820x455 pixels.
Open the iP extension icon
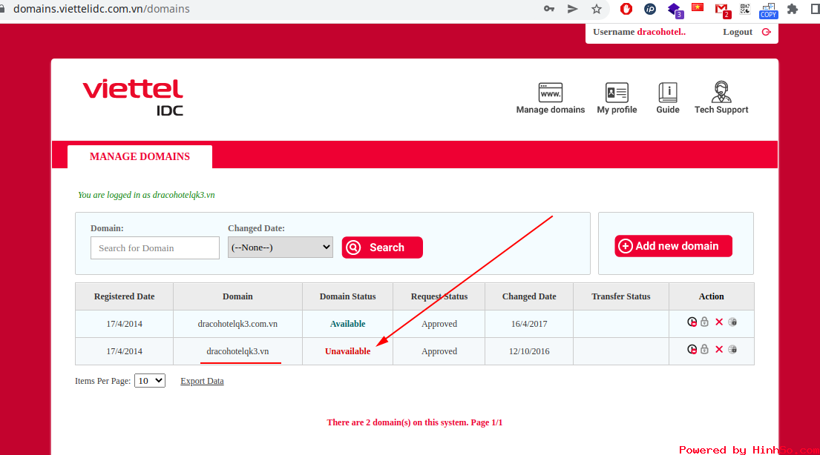tap(650, 9)
